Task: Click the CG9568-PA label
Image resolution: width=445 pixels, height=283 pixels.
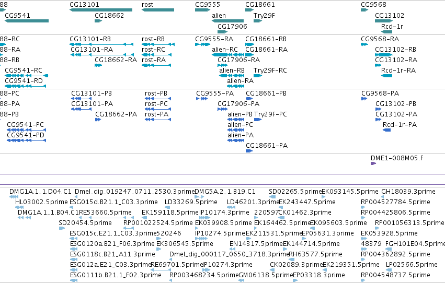Action: (x=380, y=93)
